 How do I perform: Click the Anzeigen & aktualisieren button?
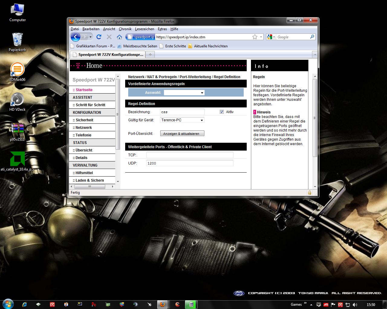pyautogui.click(x=182, y=133)
